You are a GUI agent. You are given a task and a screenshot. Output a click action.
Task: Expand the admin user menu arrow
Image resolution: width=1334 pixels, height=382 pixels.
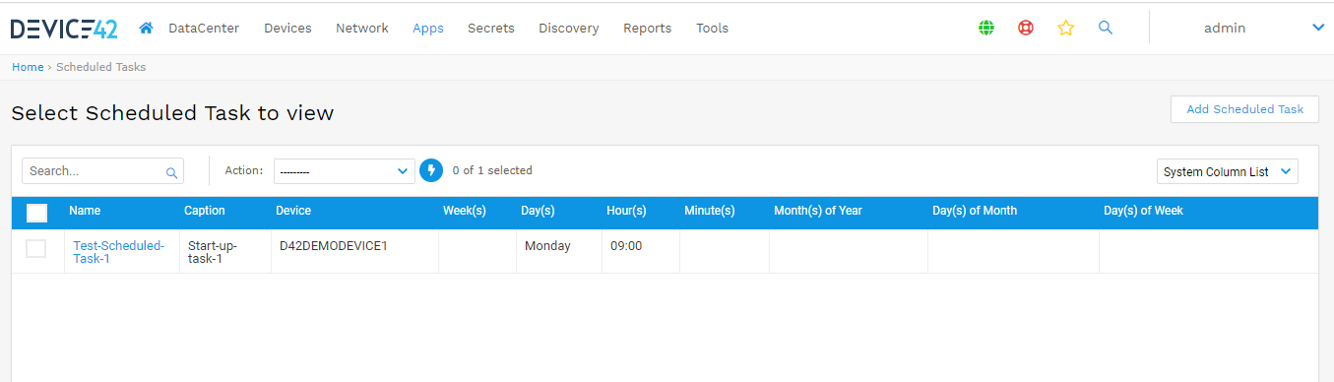(x=1318, y=28)
